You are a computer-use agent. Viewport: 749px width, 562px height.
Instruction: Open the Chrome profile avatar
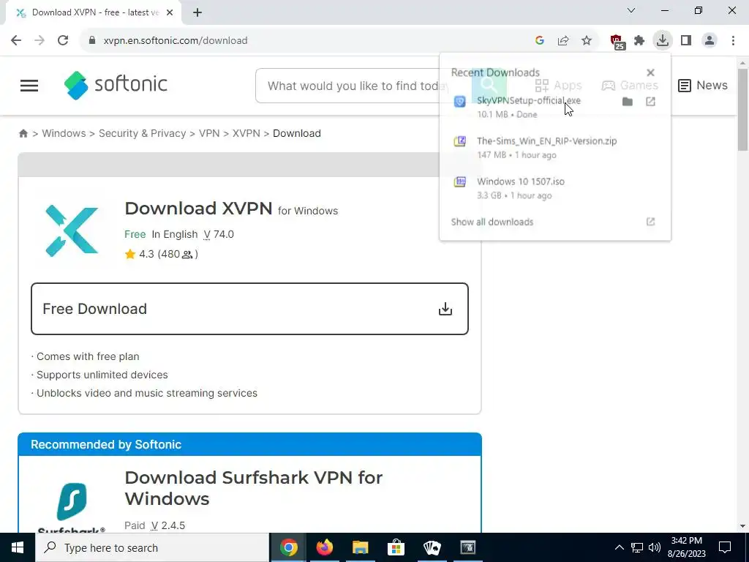[710, 41]
